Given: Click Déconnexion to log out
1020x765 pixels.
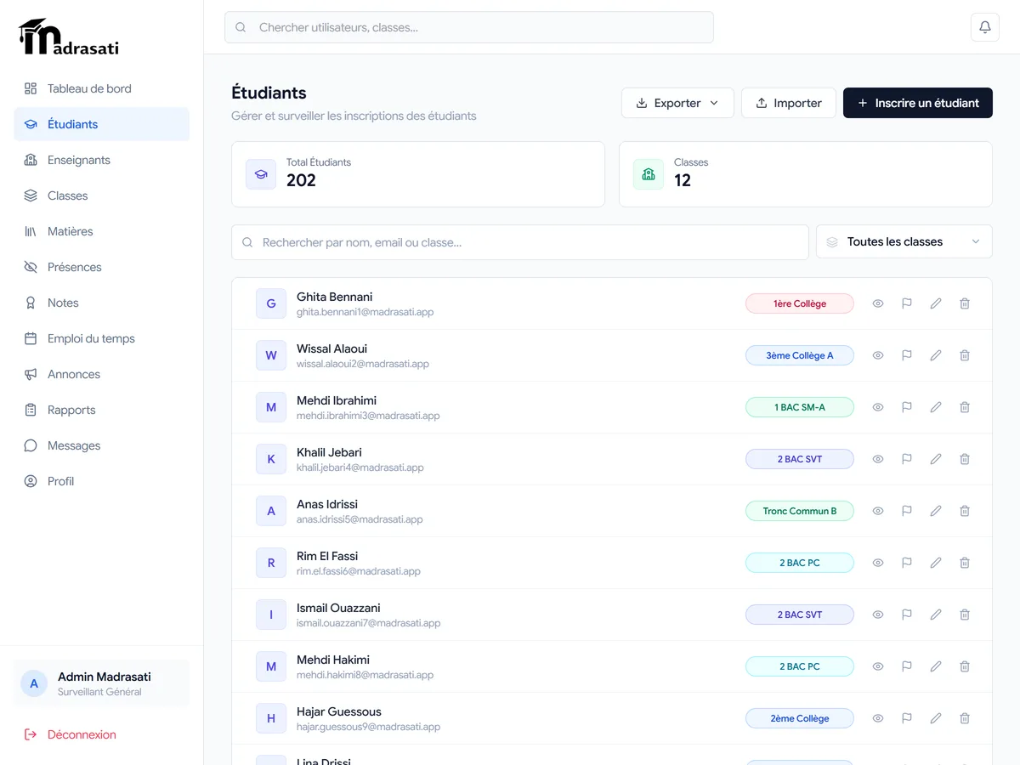Looking at the screenshot, I should pyautogui.click(x=101, y=734).
